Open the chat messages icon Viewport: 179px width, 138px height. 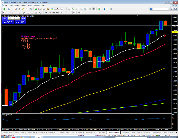pos(176,9)
